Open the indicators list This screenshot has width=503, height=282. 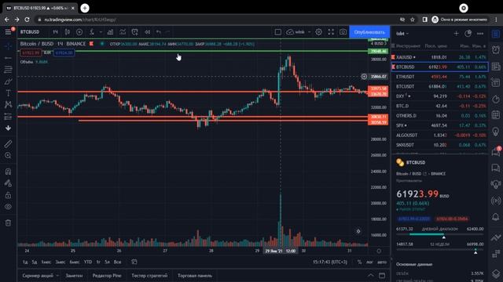pyautogui.click(x=92, y=32)
